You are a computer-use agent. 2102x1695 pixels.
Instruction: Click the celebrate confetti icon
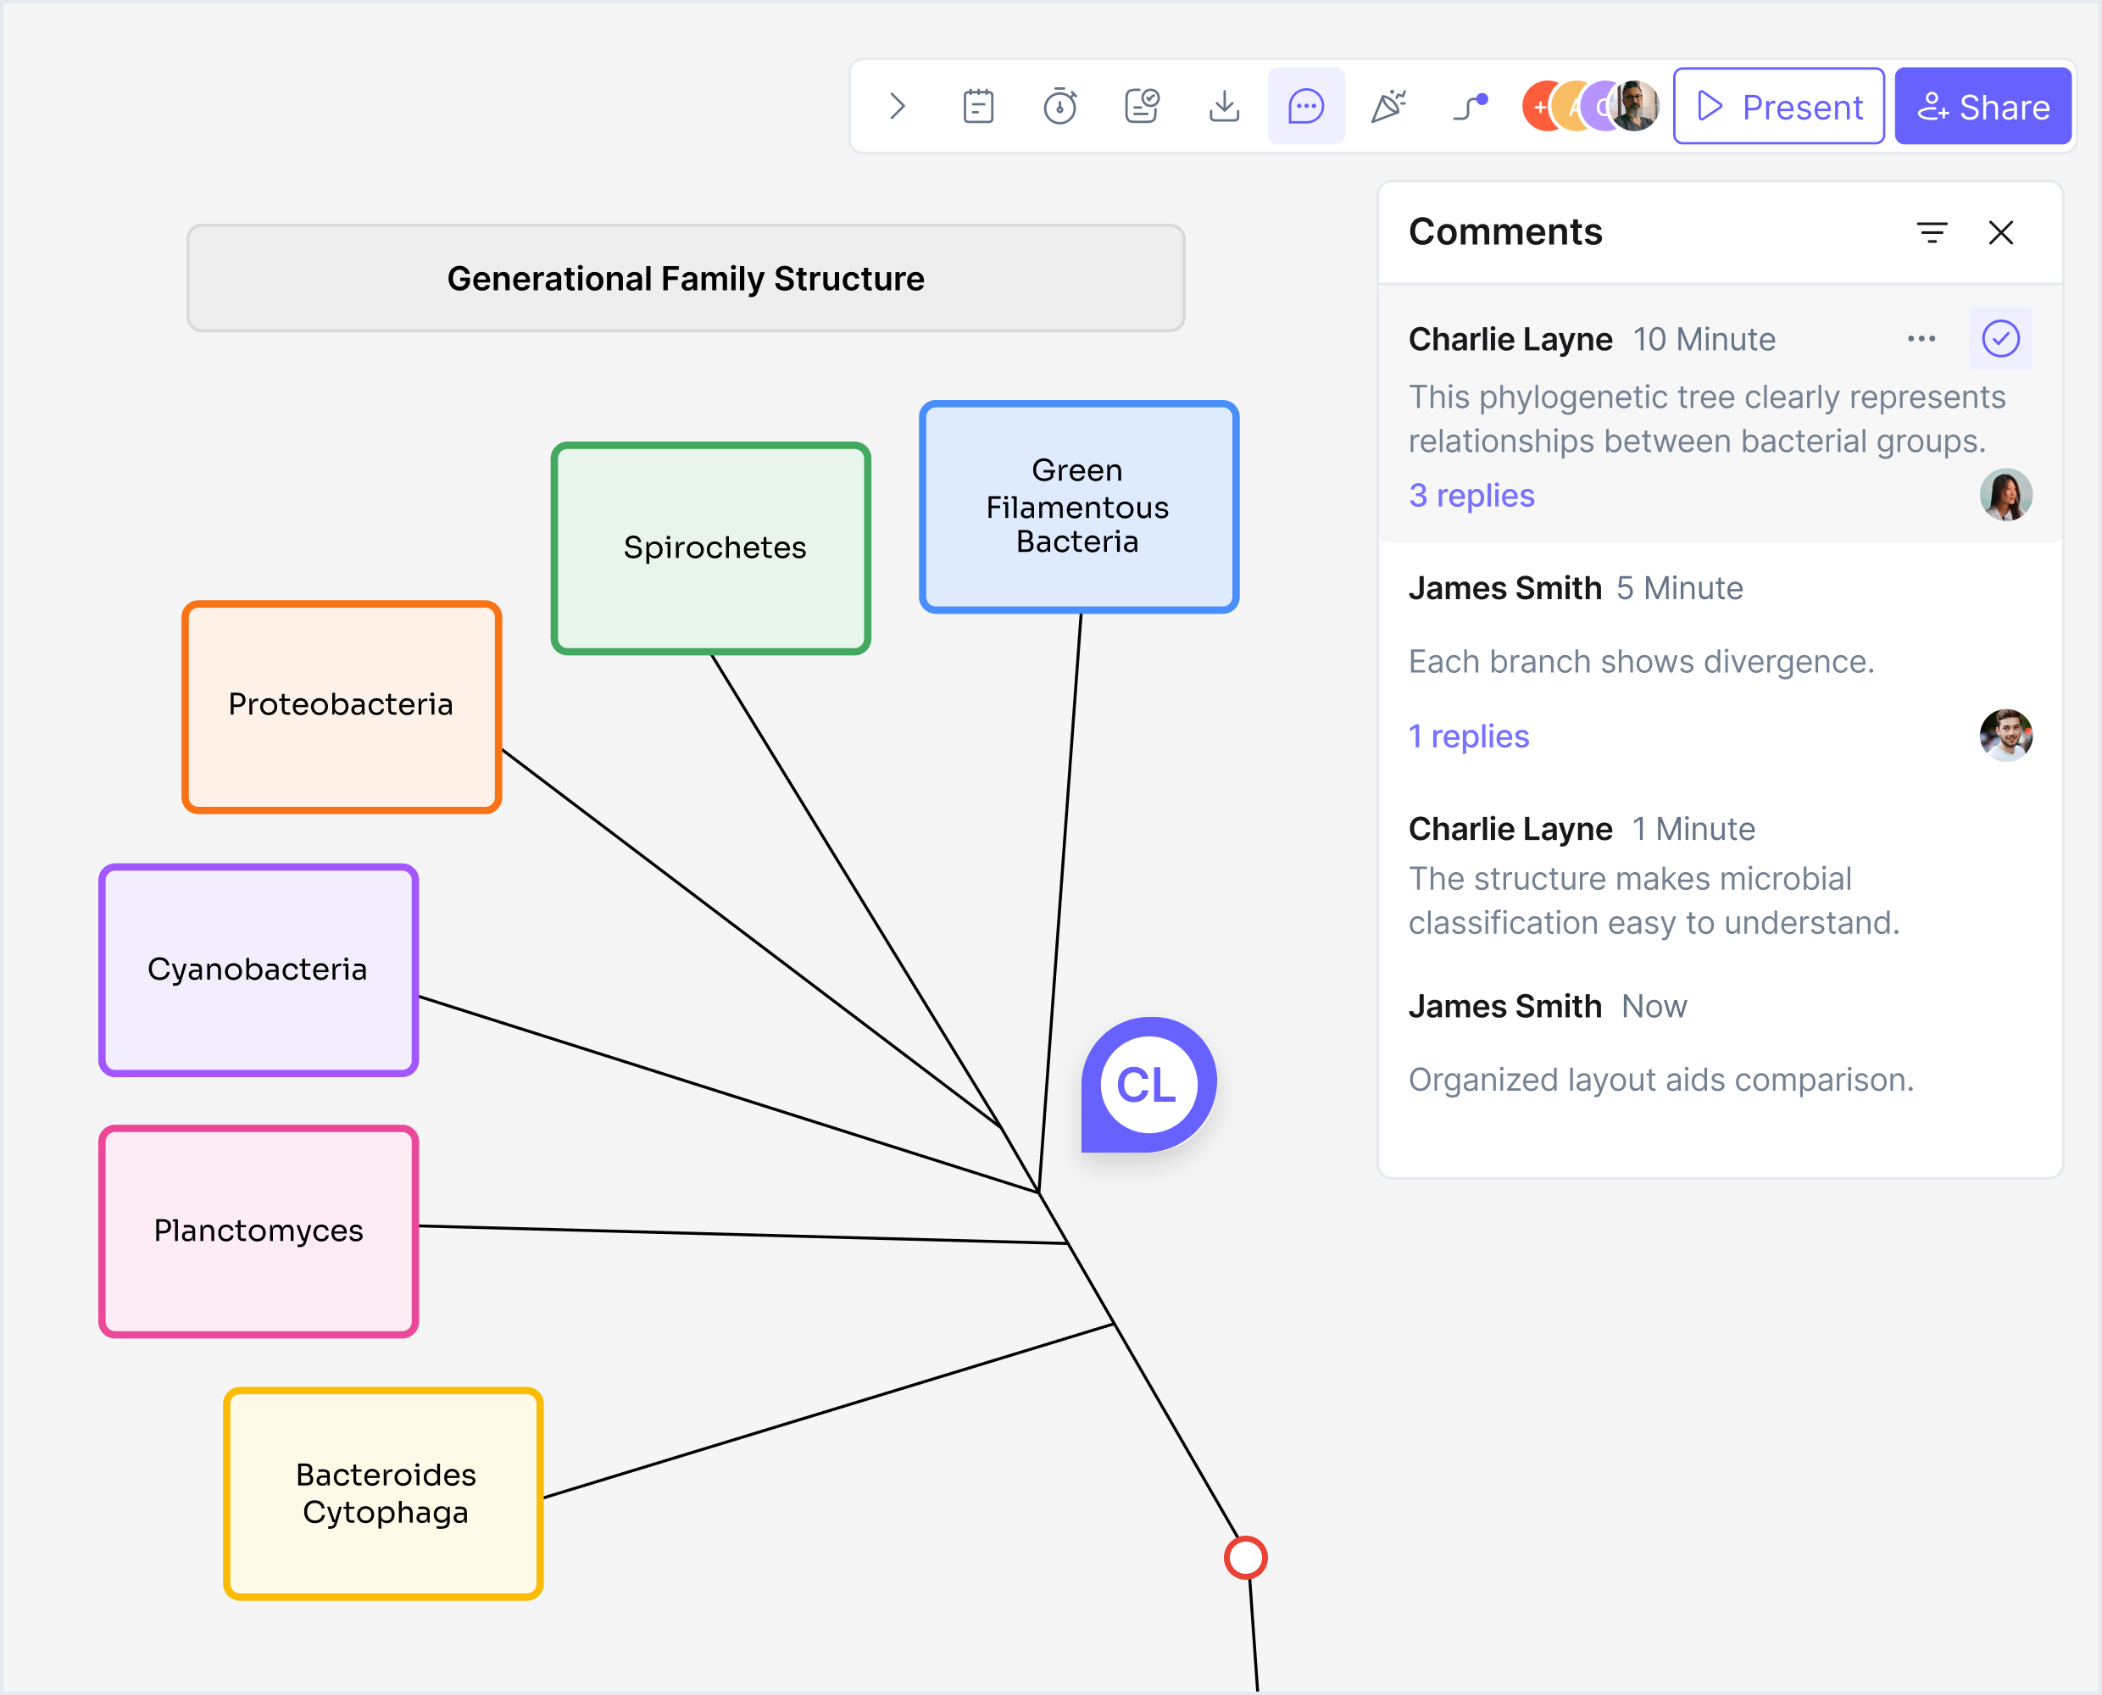coord(1388,107)
